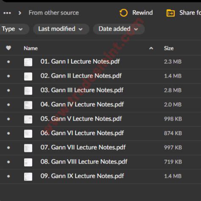Open the Last modified filter dropdown
This screenshot has width=201, height=201.
[61, 29]
